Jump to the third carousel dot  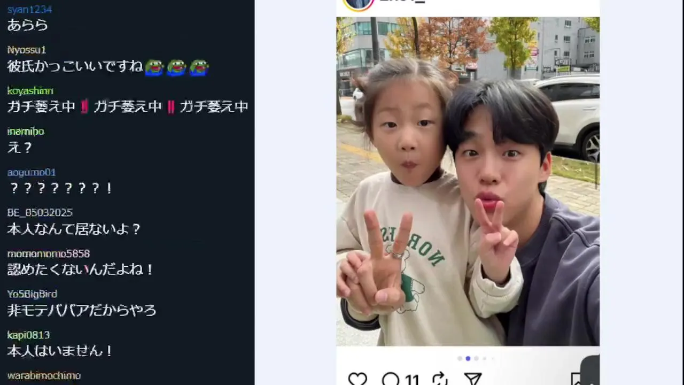tap(476, 359)
